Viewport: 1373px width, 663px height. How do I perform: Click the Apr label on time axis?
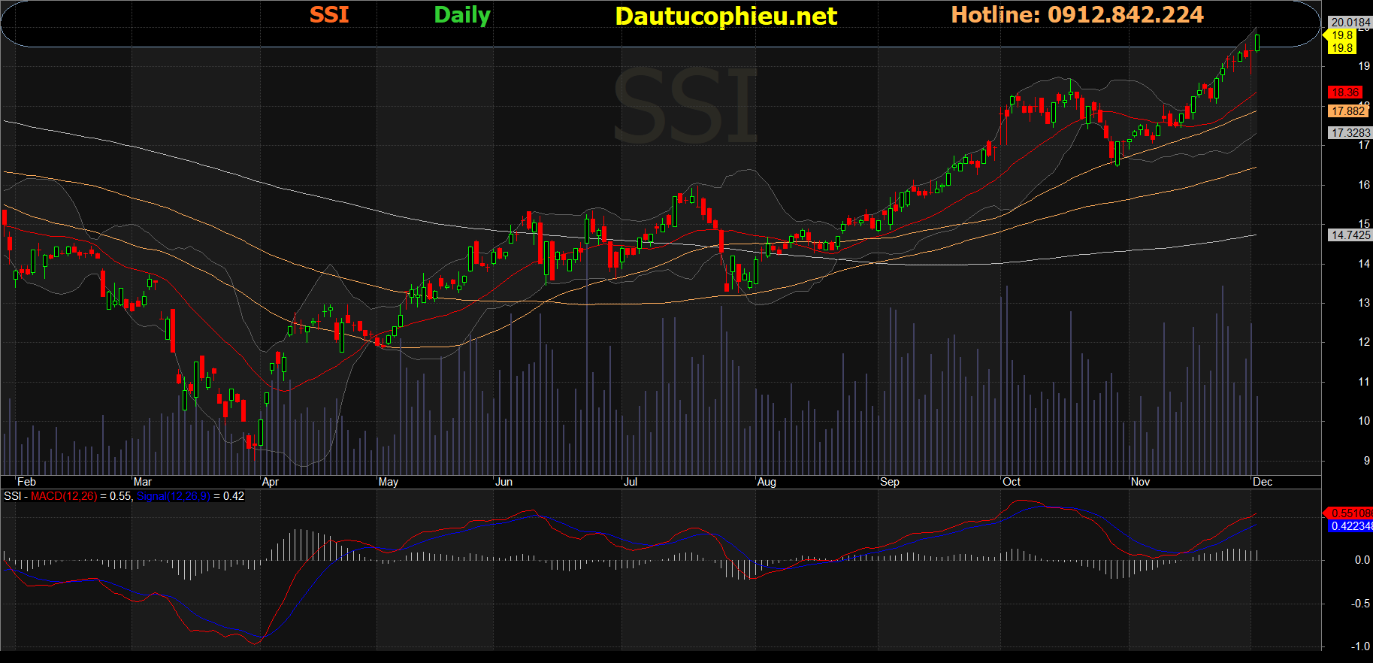270,482
